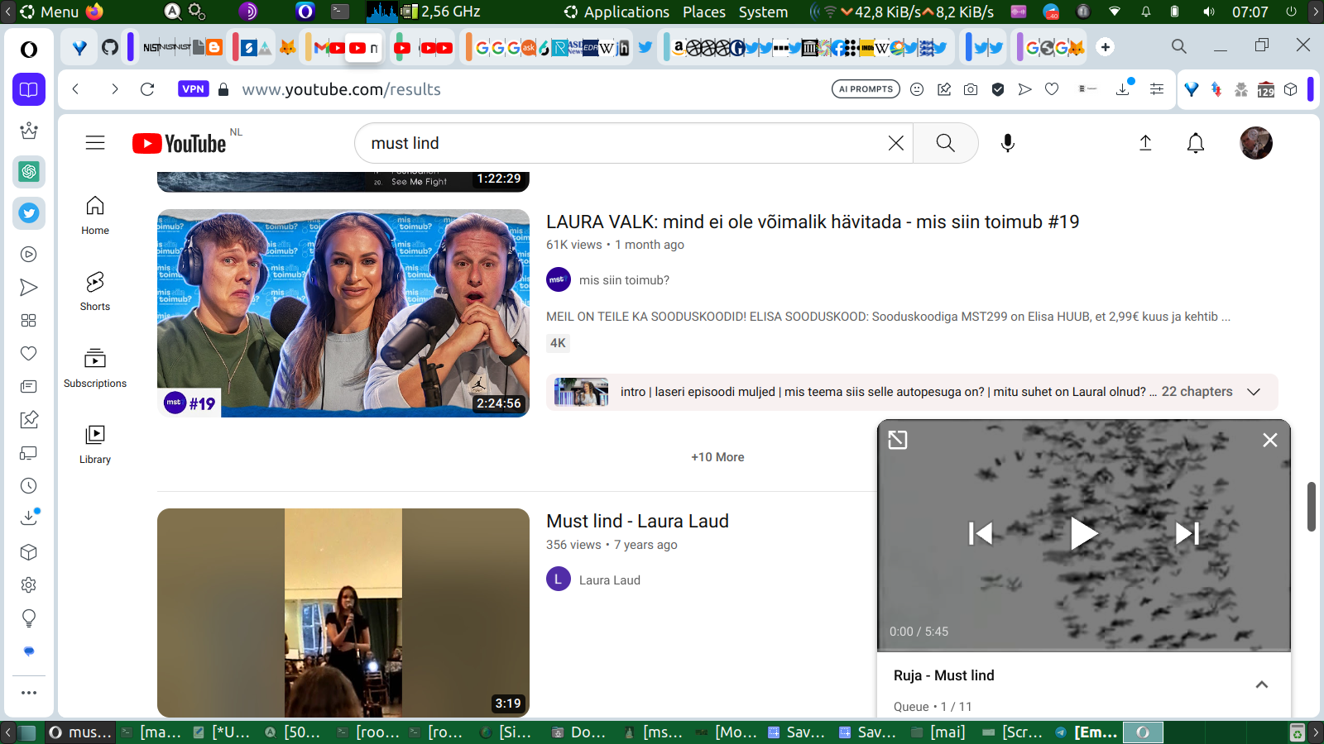The image size is (1324, 744).
Task: Open YouTube notifications bell
Action: coord(1196,143)
